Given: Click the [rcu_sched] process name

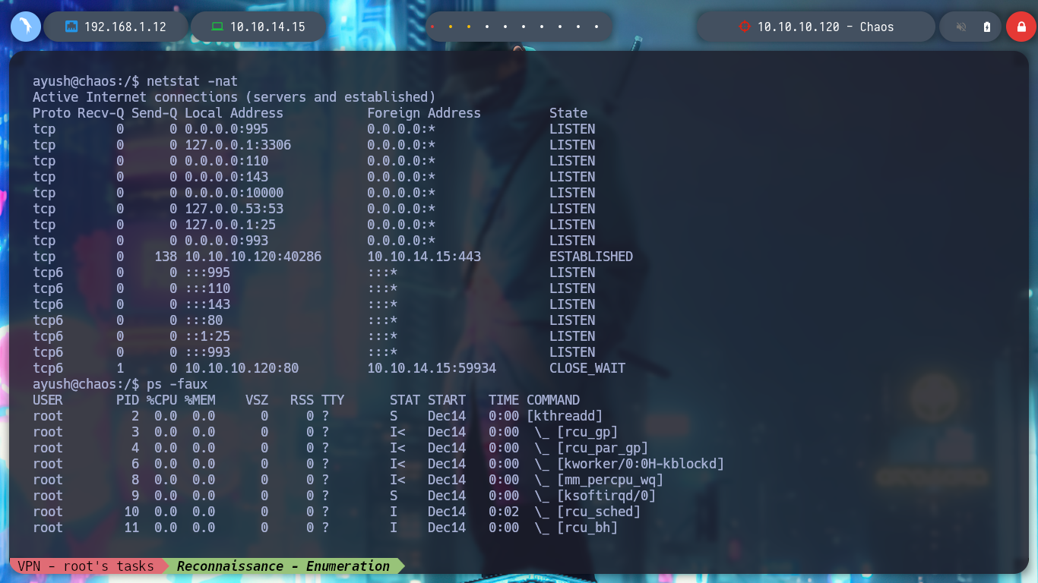Looking at the screenshot, I should click(x=599, y=512).
